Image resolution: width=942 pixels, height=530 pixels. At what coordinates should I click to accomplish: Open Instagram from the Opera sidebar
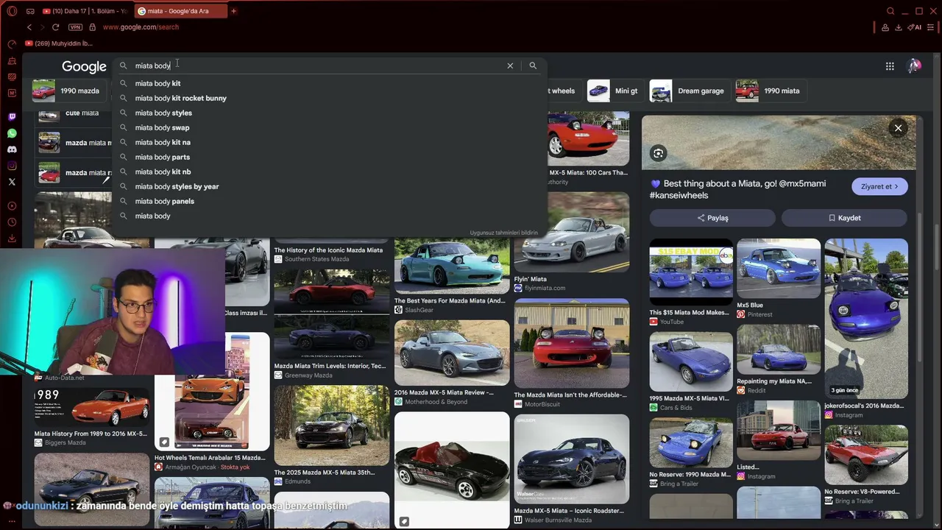coord(12,166)
